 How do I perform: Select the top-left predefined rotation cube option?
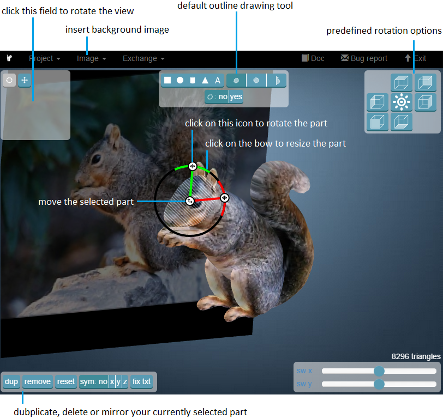pos(402,82)
